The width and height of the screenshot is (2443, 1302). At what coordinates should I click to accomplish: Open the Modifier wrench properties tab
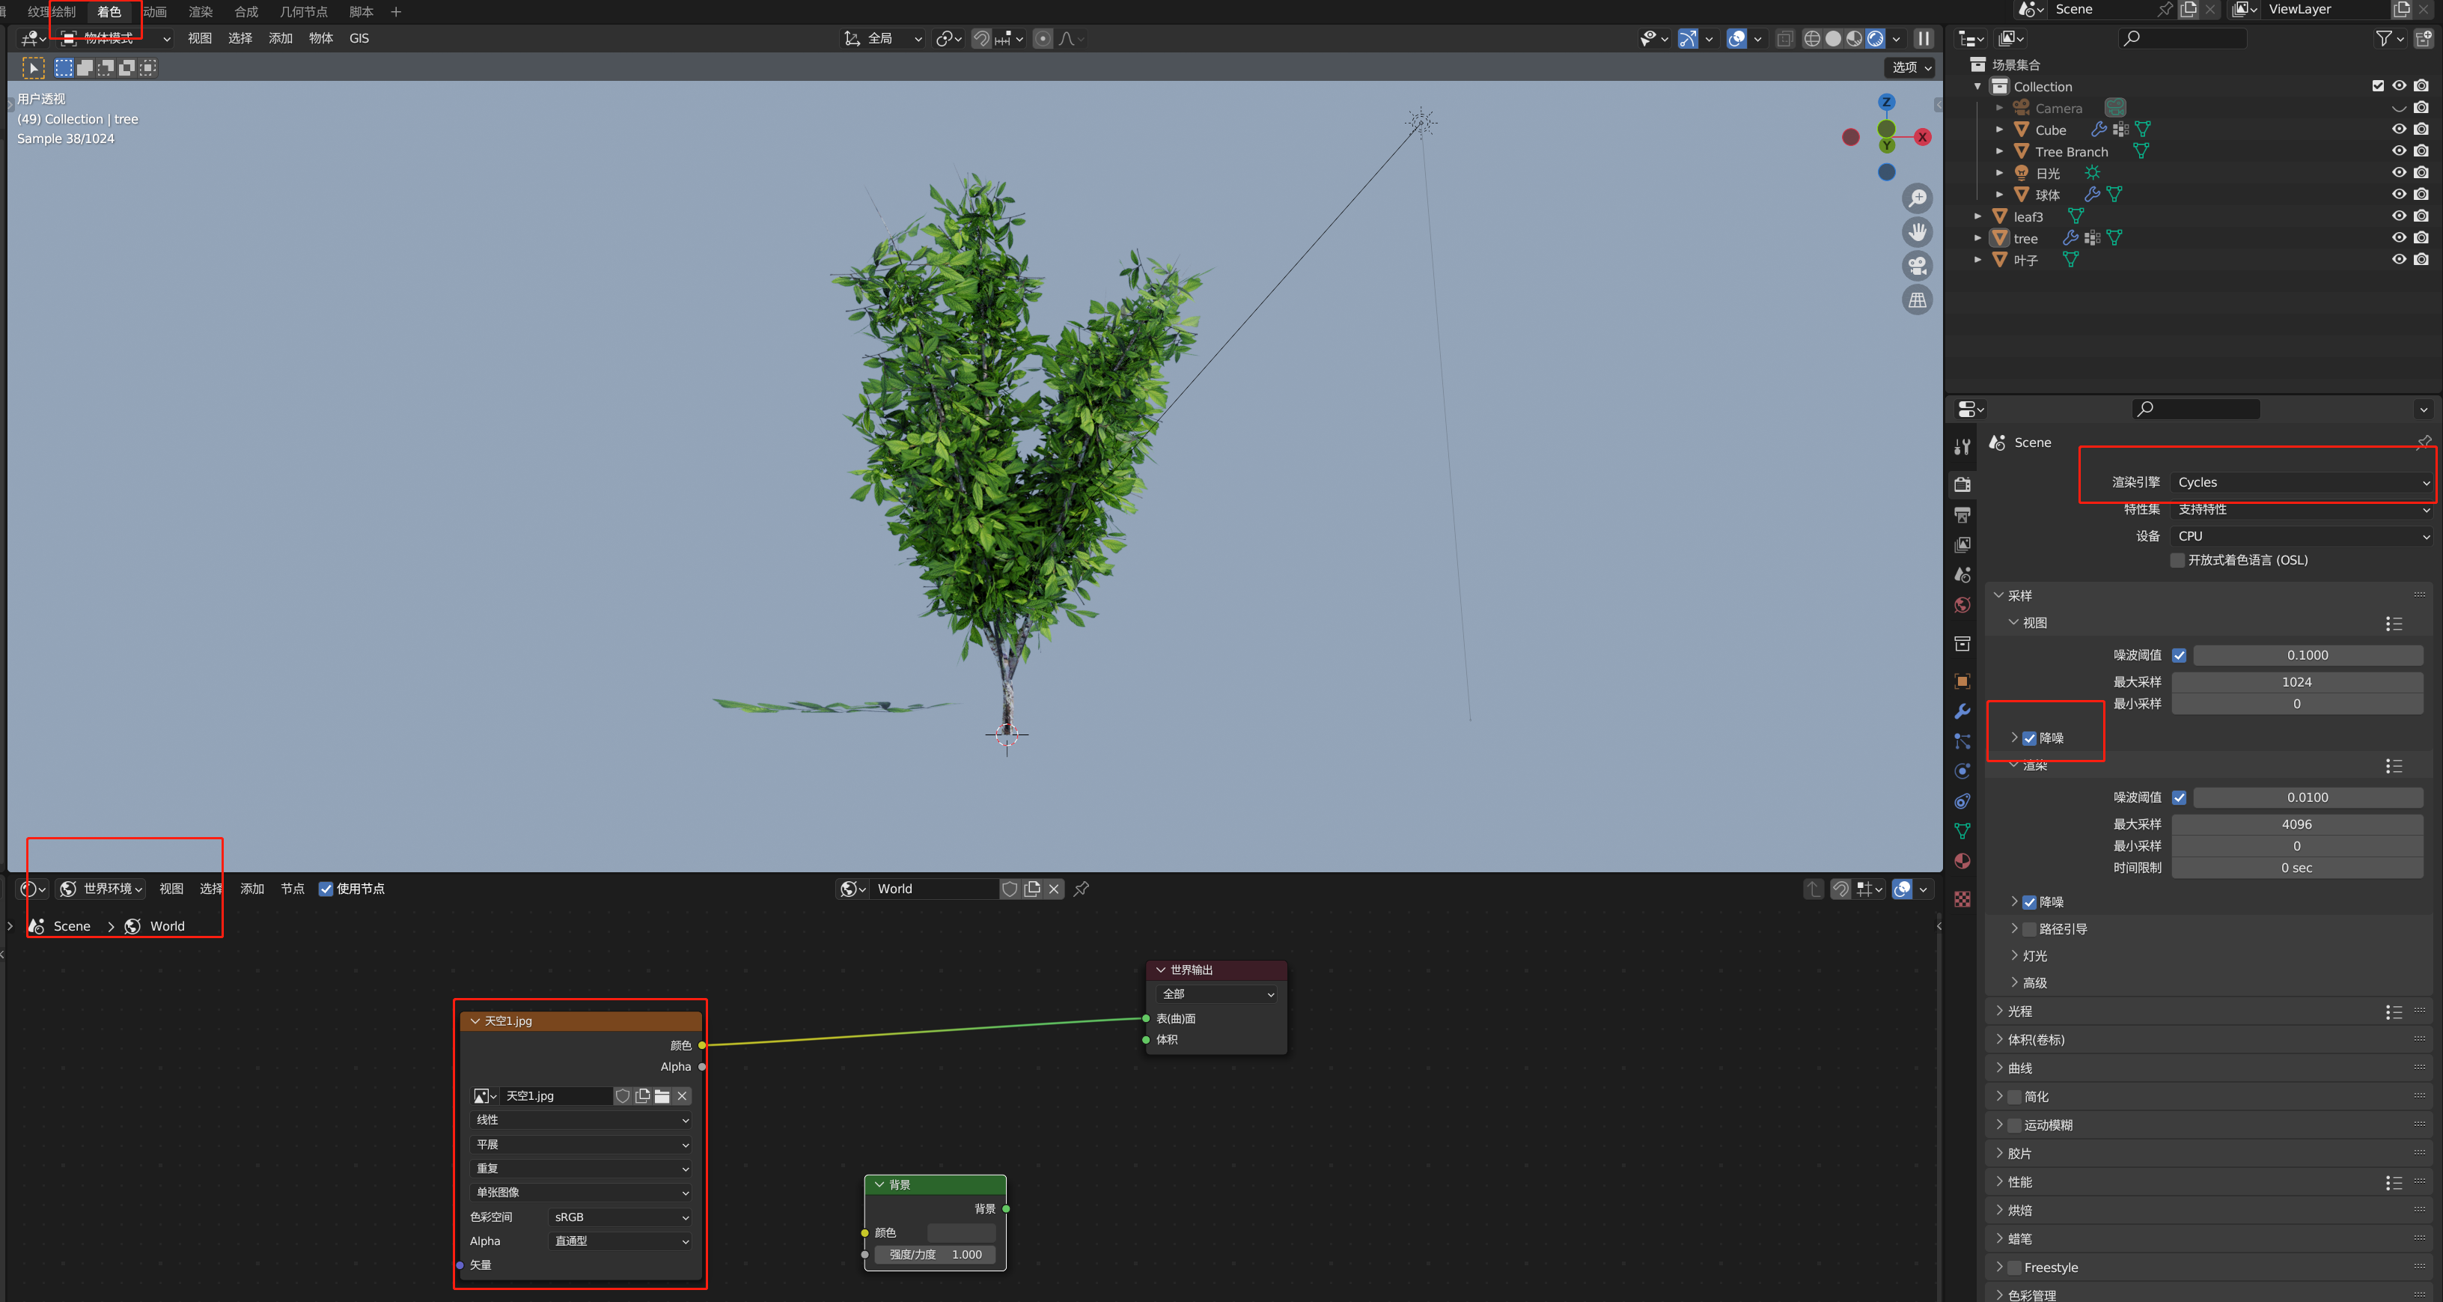coord(1962,712)
